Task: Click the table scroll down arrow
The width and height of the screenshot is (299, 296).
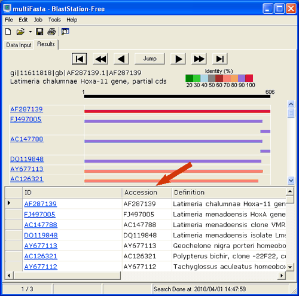Action: [x=290, y=267]
